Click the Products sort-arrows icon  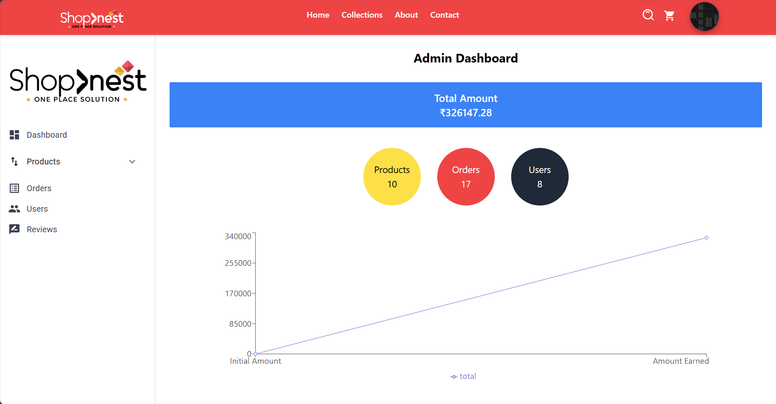tap(14, 162)
